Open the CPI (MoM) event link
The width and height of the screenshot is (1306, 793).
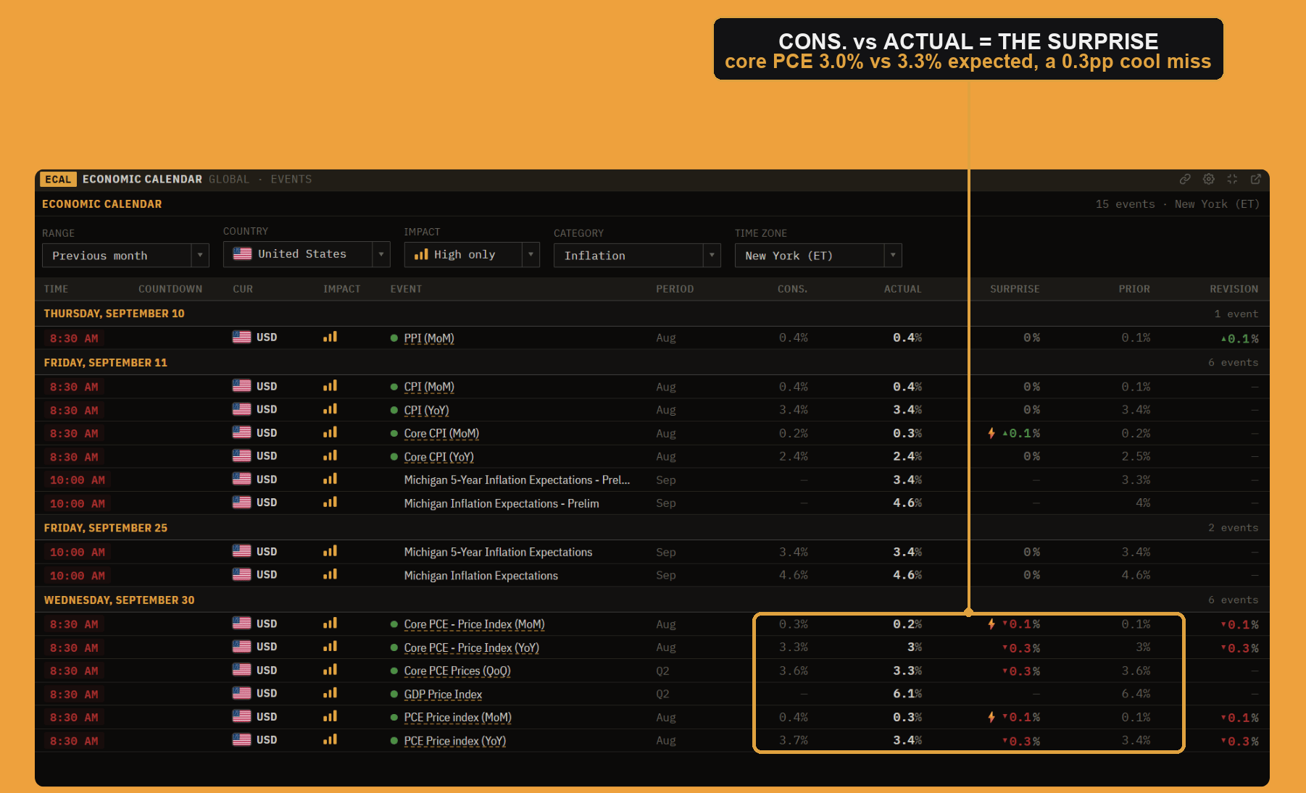(x=429, y=387)
